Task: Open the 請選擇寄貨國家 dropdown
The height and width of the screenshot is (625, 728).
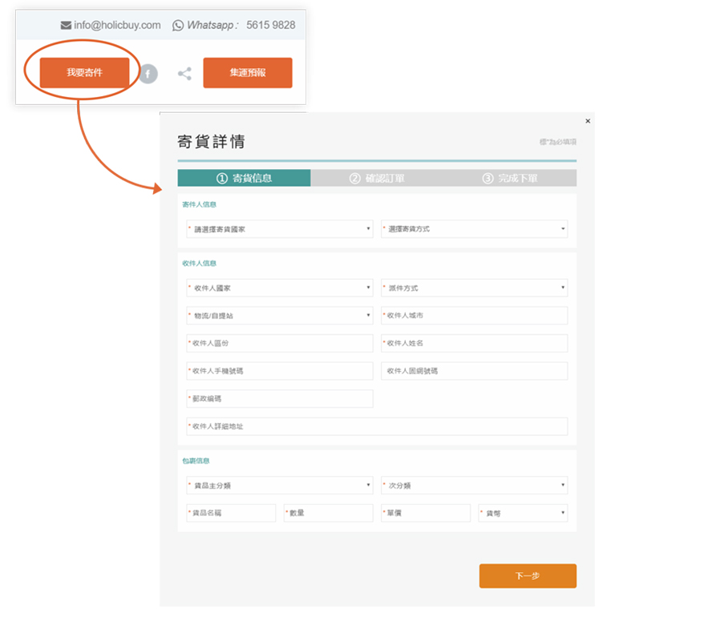Action: click(279, 229)
